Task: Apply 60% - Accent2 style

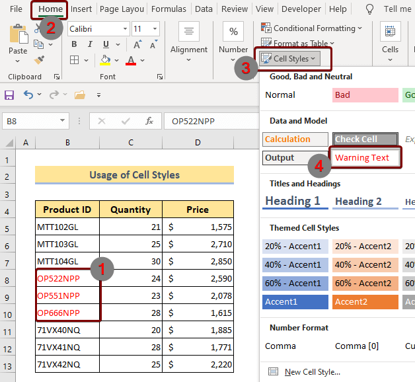Action: [365, 284]
